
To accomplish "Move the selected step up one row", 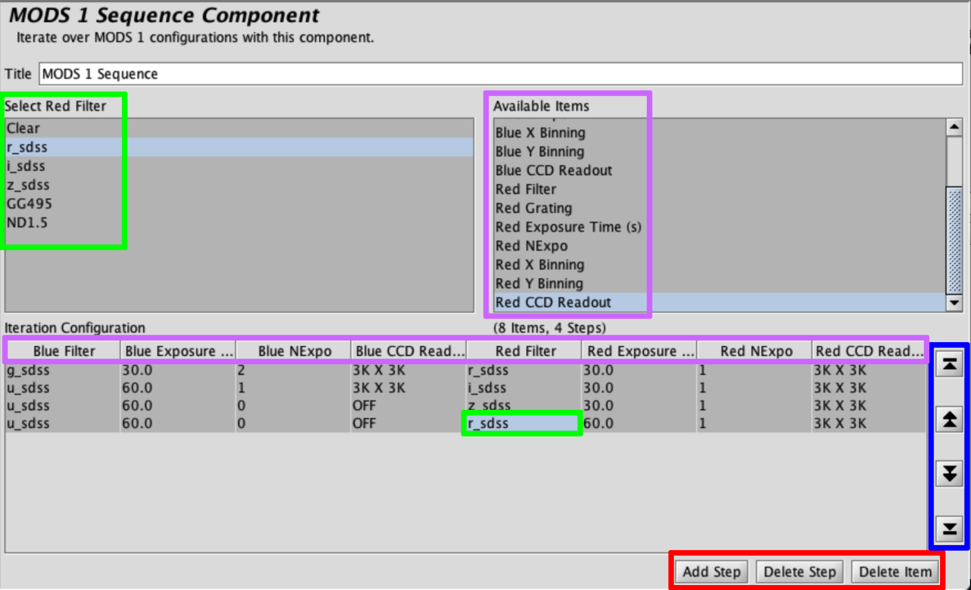I will 950,419.
